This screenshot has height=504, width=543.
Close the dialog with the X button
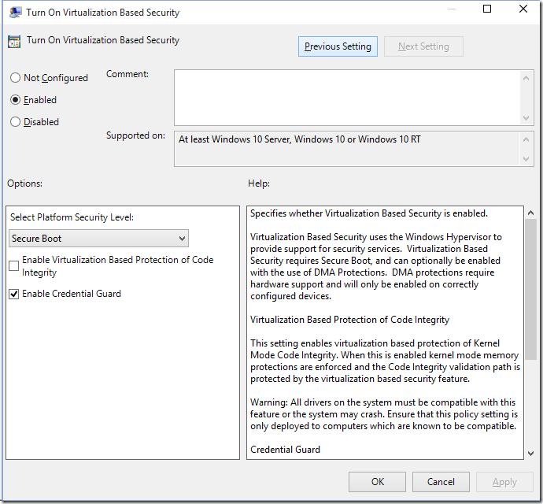coord(523,9)
